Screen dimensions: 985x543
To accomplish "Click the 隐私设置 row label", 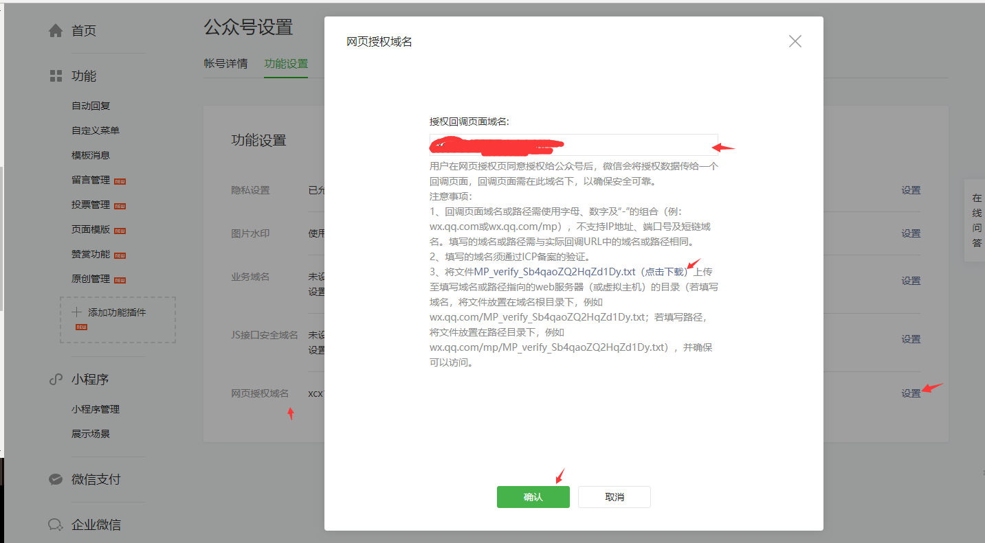I will coord(250,190).
